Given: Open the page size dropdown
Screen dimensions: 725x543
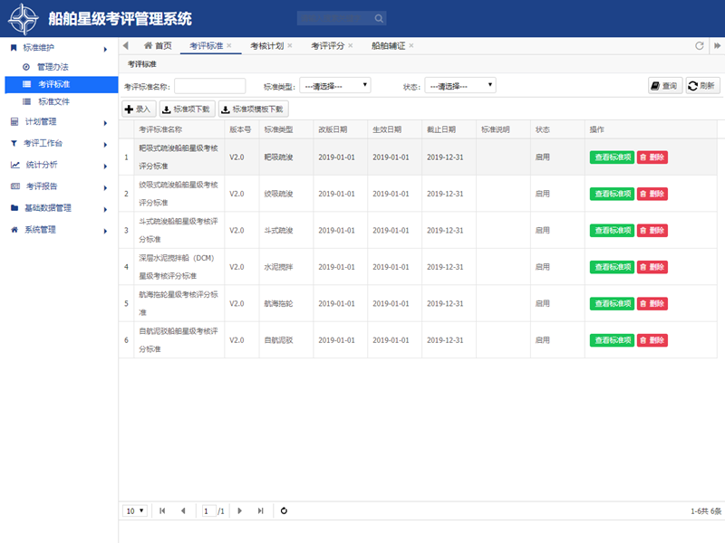Looking at the screenshot, I should 135,511.
